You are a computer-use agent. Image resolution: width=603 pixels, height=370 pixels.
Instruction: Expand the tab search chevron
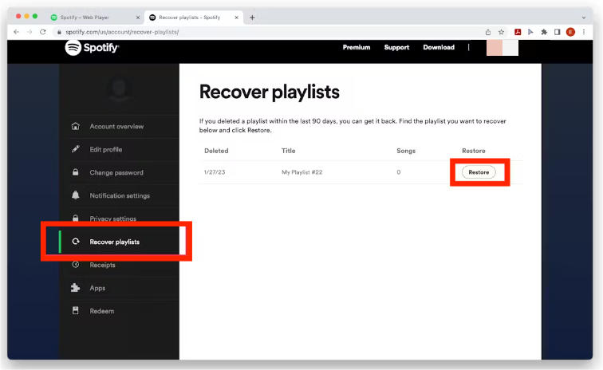(584, 18)
